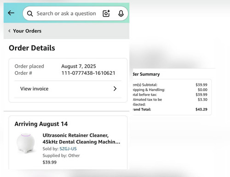
Task: Click the Order Summary heading
Action: click(146, 74)
